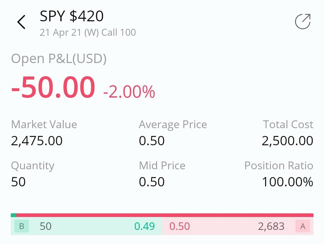Click the Average Price value 0.50
Screen dimensions: 324x244
click(x=152, y=140)
